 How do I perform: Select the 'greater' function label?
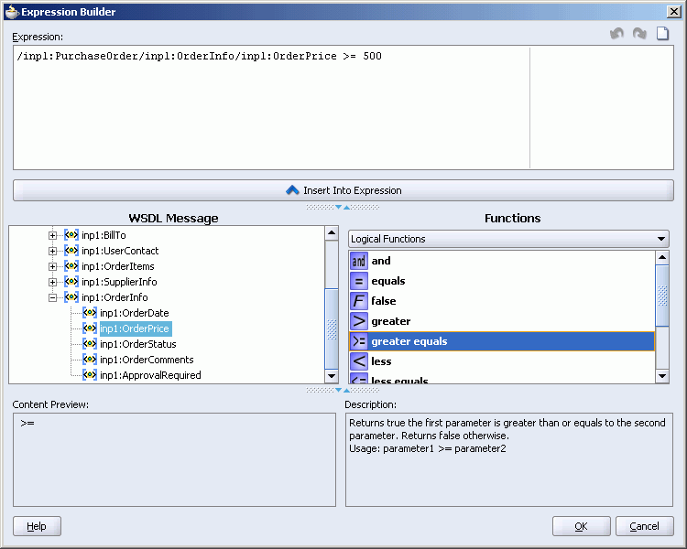(x=391, y=321)
